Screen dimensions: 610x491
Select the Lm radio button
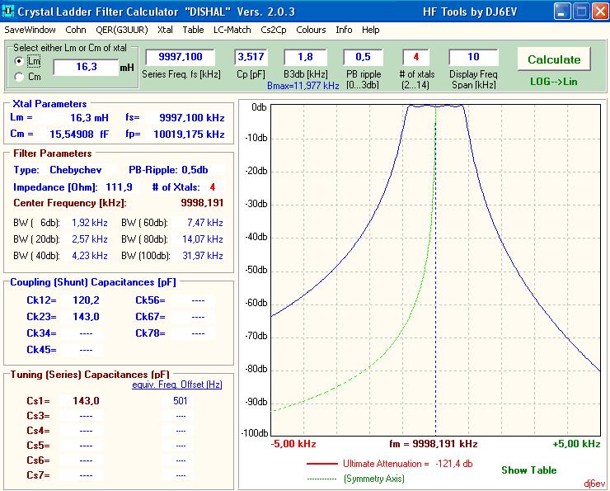19,61
